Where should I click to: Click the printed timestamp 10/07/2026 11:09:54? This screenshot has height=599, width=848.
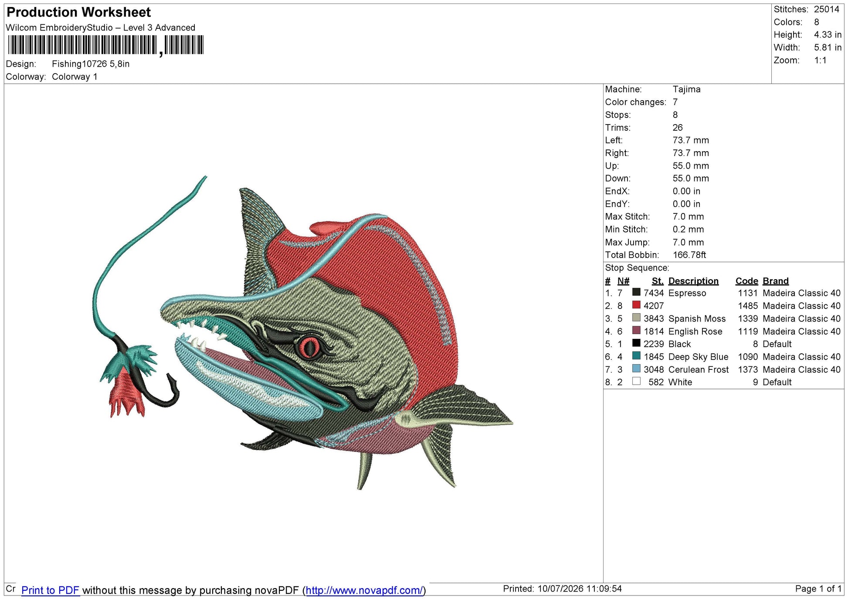point(580,589)
